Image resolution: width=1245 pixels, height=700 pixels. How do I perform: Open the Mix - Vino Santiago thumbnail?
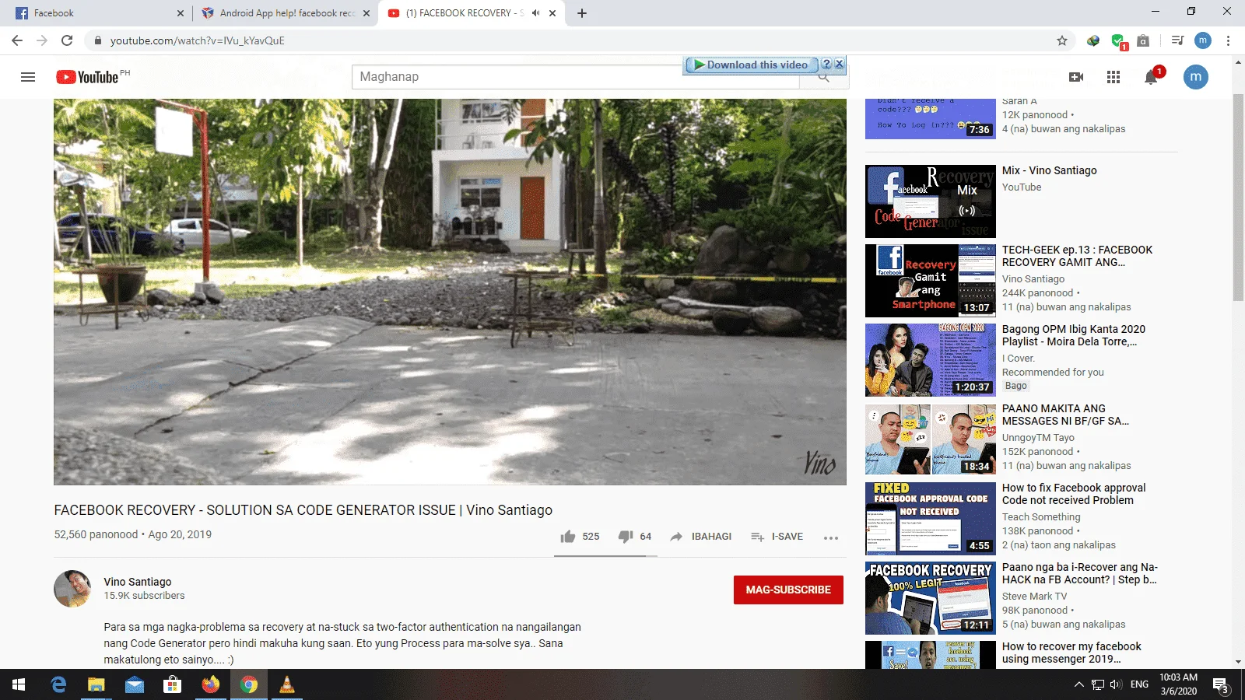click(931, 201)
